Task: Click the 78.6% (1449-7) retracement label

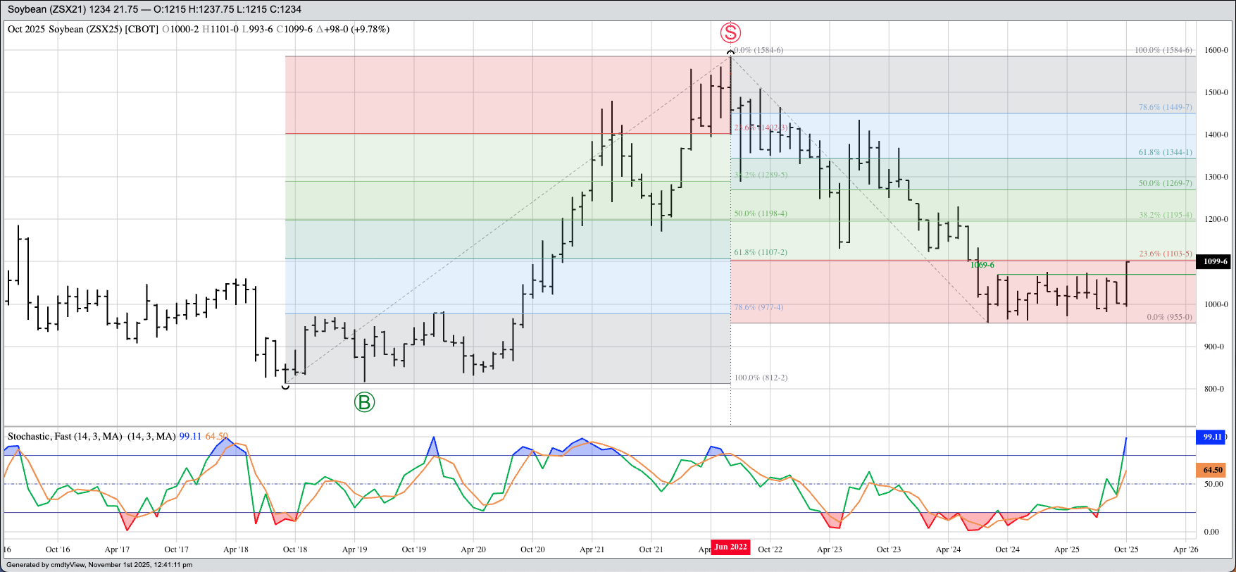Action: [x=1165, y=108]
